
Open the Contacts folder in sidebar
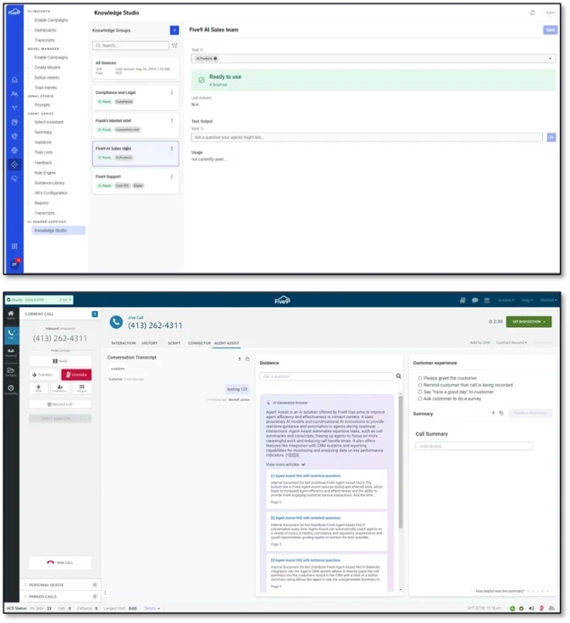[x=11, y=370]
